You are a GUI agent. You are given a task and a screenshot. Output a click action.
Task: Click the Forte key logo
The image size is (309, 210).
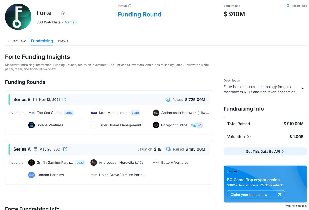coord(18,16)
